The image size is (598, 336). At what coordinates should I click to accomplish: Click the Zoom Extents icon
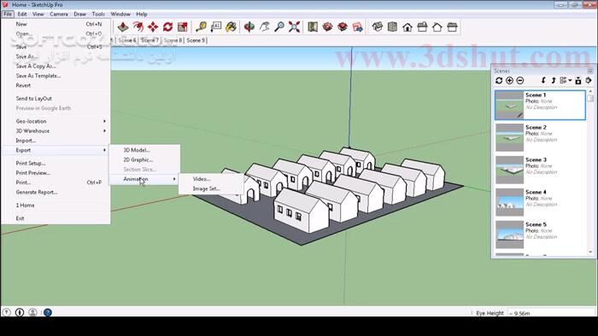294,26
